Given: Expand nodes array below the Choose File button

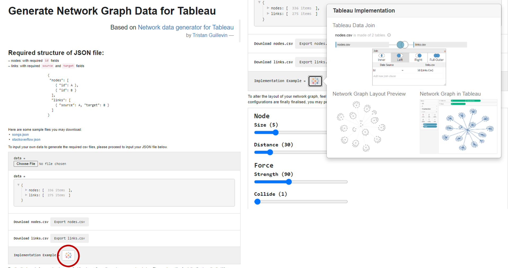Looking at the screenshot, I should 26,190.
